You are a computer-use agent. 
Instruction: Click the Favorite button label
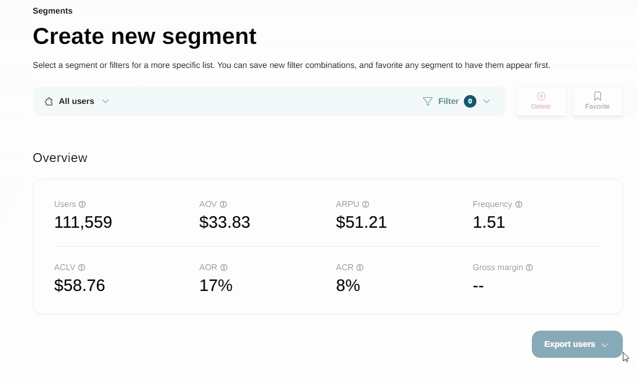click(x=597, y=107)
